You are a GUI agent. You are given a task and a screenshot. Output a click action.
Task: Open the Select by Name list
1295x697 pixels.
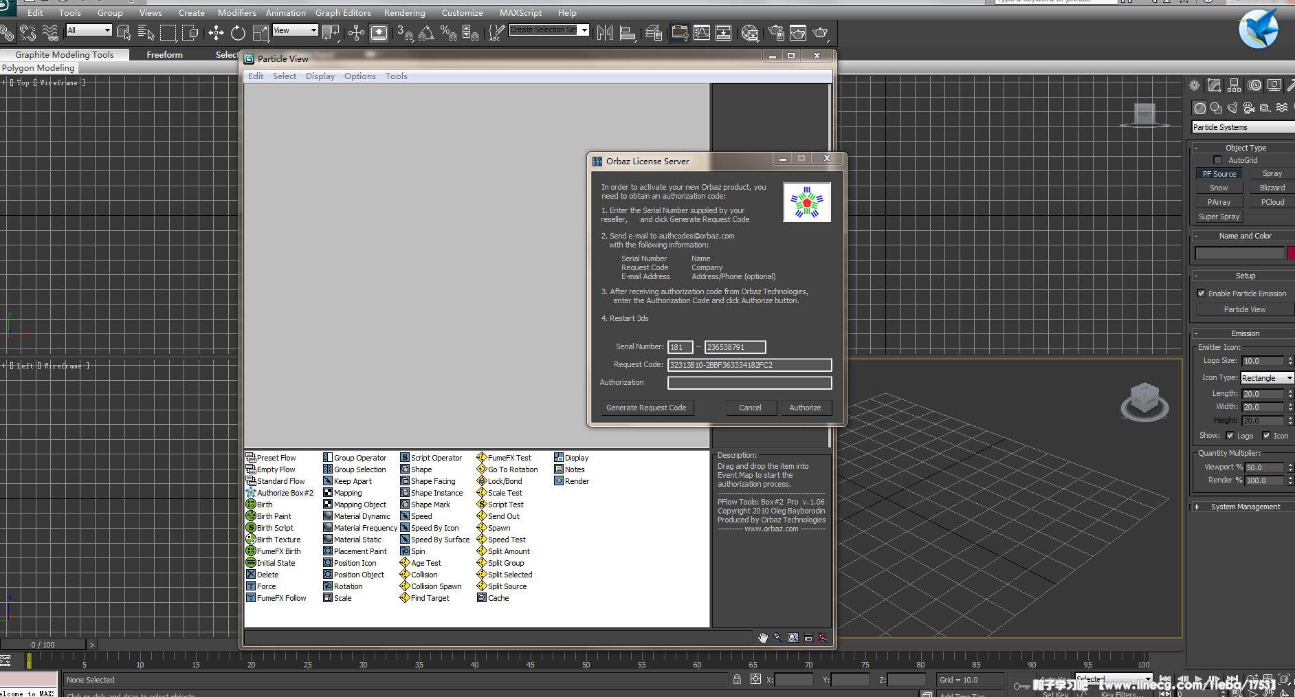pyautogui.click(x=146, y=32)
